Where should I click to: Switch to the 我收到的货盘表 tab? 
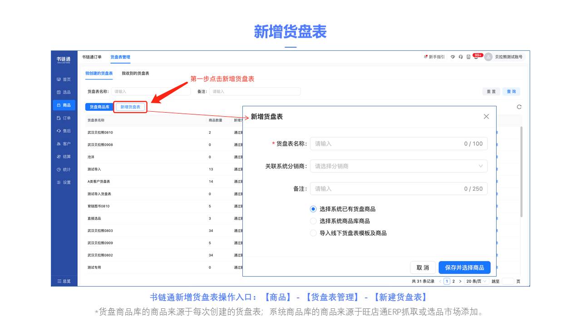coord(135,73)
